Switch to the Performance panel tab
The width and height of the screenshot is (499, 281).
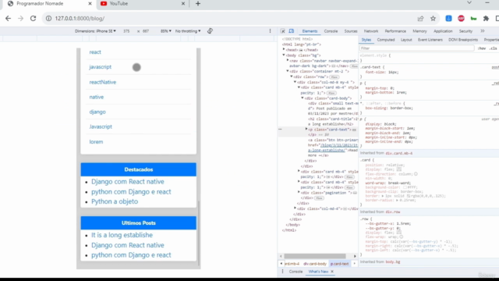pyautogui.click(x=395, y=31)
